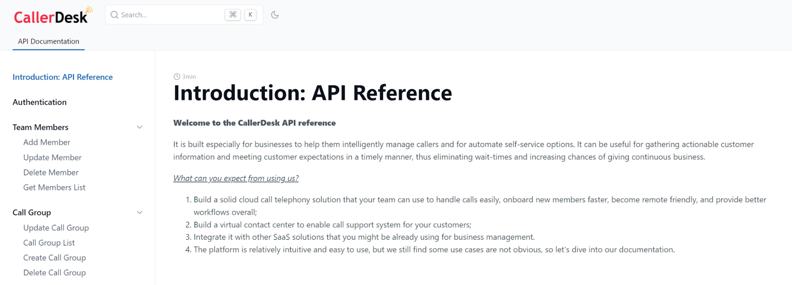Screen dimensions: 792x285
Task: Open the API Documentation tab
Action: tap(49, 41)
